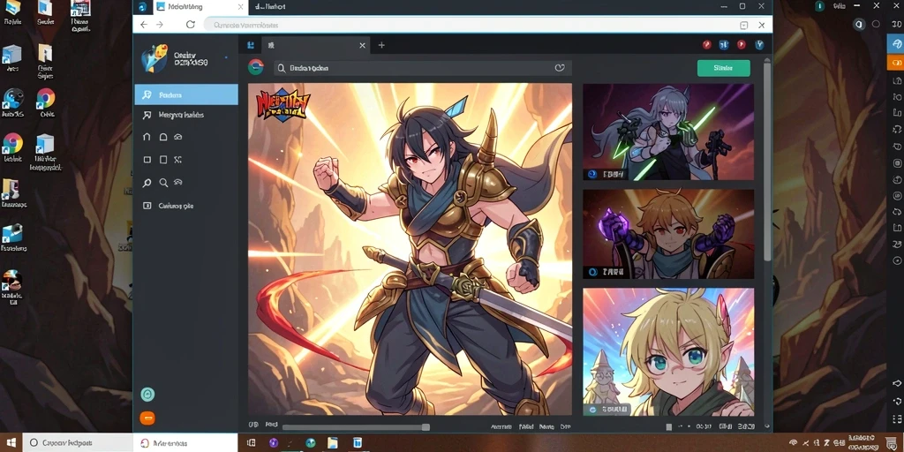Click the browser forward arrow
Viewport: 904px width, 452px height.
coord(160,25)
